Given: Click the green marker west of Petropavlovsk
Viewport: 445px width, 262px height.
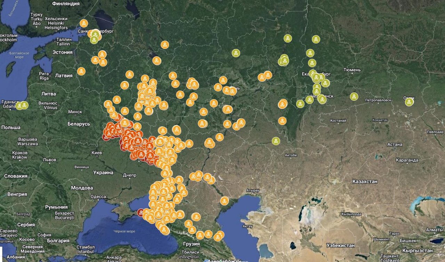Looking at the screenshot, I should [354, 97].
